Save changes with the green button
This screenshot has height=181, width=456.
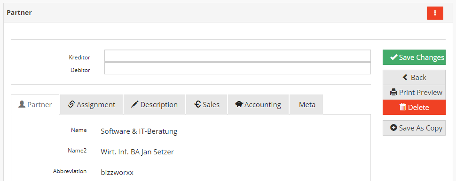click(x=414, y=57)
